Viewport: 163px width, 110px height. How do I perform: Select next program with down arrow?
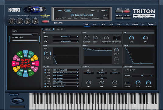point(107,15)
